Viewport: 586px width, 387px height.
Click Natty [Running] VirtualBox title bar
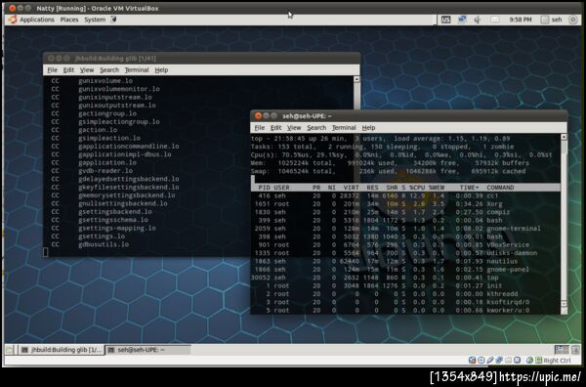(x=293, y=8)
